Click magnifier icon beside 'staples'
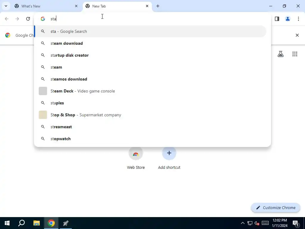This screenshot has height=229, width=305. (43, 103)
